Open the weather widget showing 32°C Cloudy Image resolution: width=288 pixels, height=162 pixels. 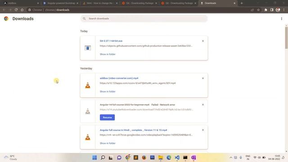point(11,157)
